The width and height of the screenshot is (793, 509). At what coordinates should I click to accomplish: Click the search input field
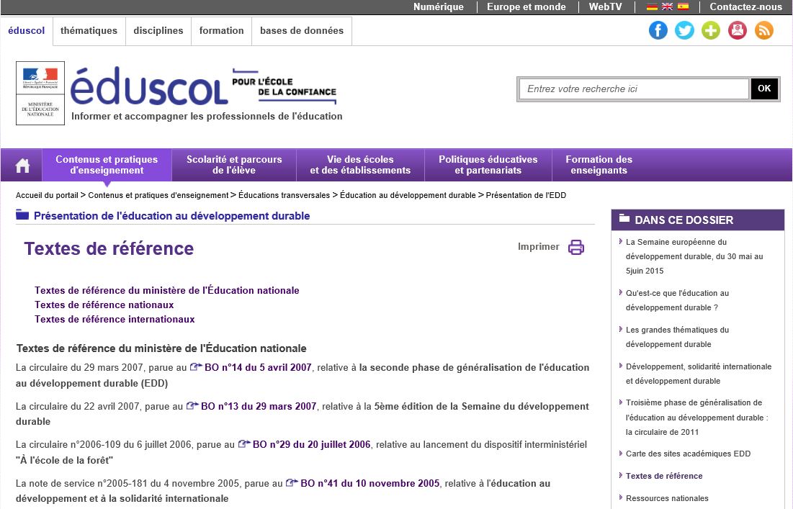(633, 89)
